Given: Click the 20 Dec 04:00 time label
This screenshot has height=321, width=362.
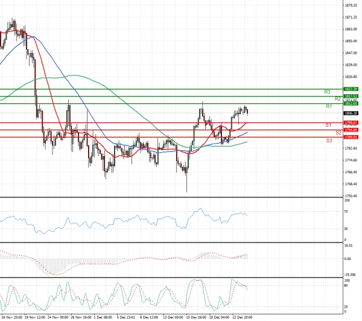Looking at the screenshot, I should [x=220, y=317].
